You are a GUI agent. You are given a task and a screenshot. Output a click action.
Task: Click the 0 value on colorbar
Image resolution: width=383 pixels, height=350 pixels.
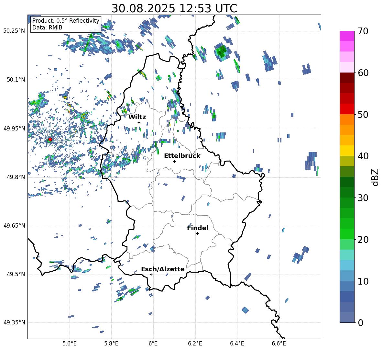[x=360, y=323]
